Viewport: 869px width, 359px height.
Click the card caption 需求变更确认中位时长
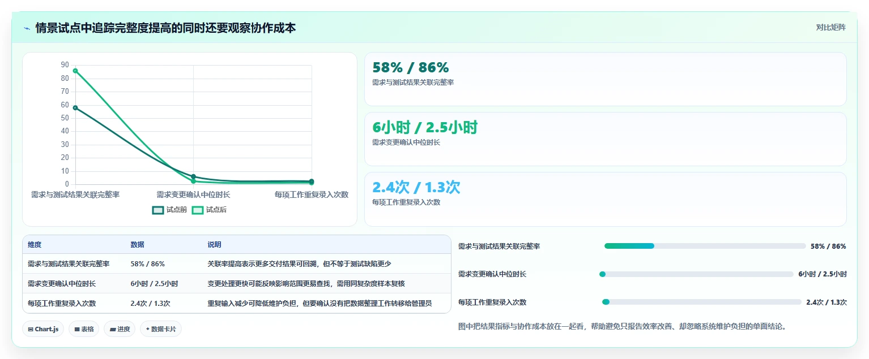406,142
